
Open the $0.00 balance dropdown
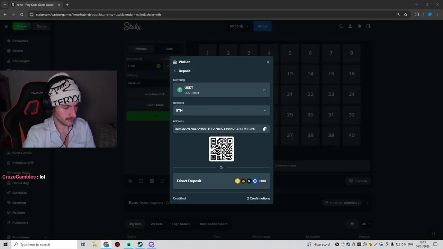click(239, 26)
